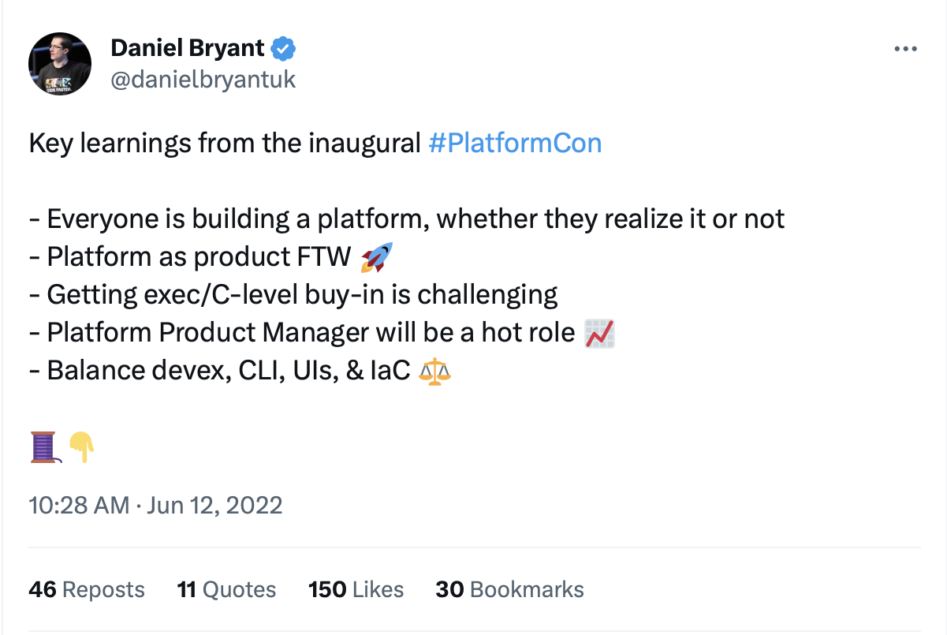View the 30 Bookmarks
This screenshot has width=947, height=635.
click(x=509, y=588)
